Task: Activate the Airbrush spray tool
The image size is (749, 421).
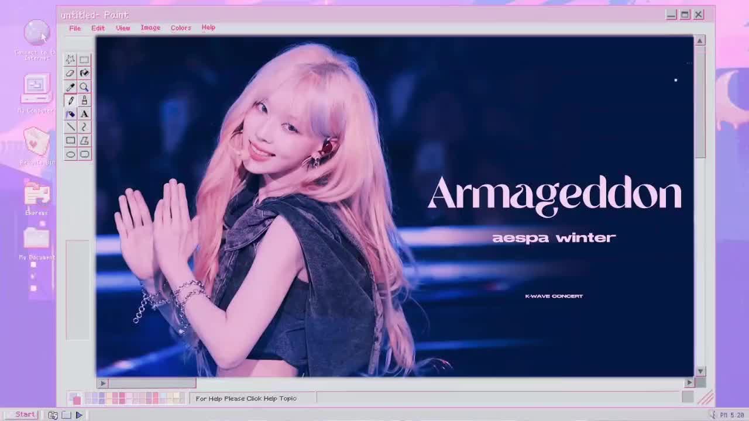Action: click(70, 114)
